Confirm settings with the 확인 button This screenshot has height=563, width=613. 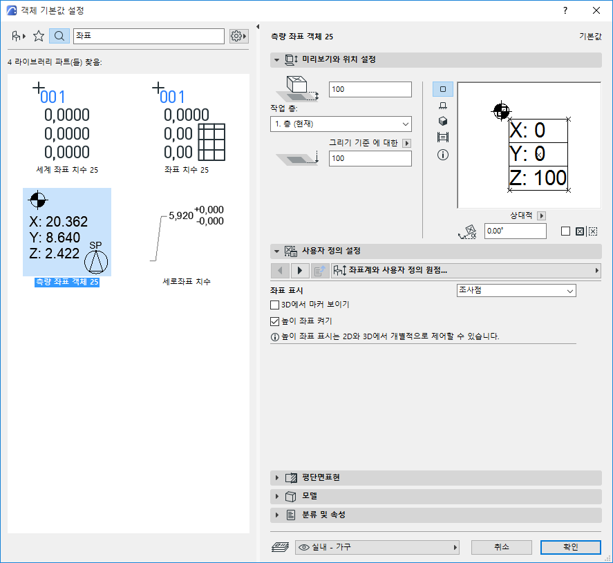click(x=571, y=546)
